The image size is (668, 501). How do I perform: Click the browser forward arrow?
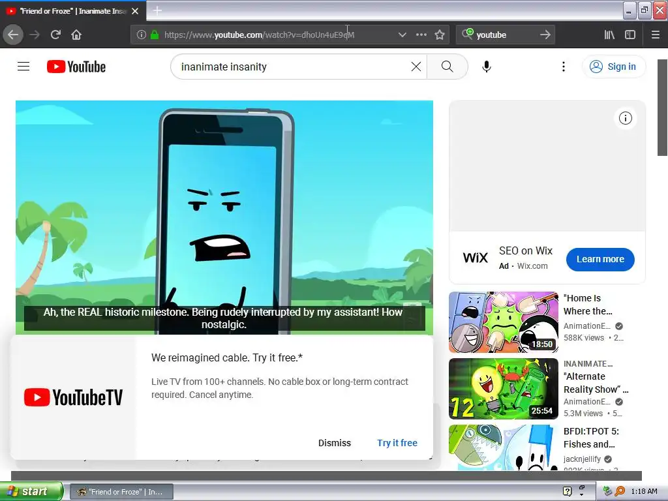click(x=35, y=35)
